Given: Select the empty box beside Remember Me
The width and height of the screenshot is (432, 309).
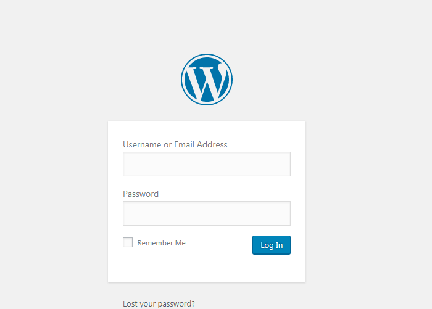Looking at the screenshot, I should click(x=128, y=242).
